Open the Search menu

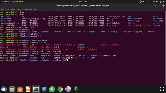tap(20, 9)
